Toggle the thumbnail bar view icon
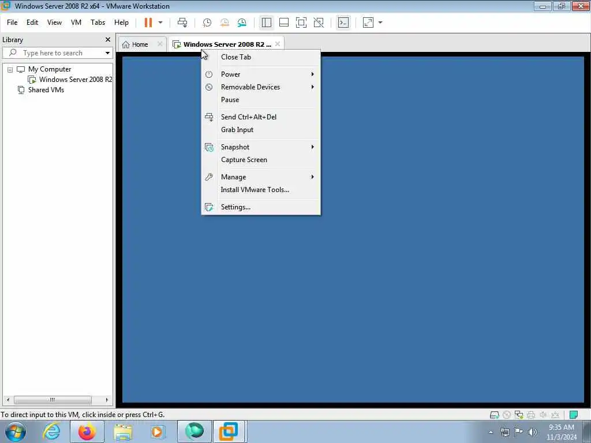 click(284, 22)
